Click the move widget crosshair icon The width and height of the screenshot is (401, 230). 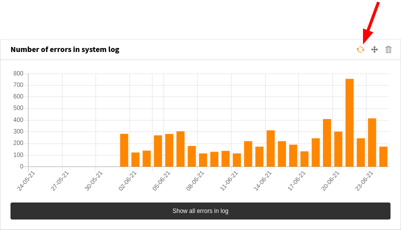coord(374,49)
